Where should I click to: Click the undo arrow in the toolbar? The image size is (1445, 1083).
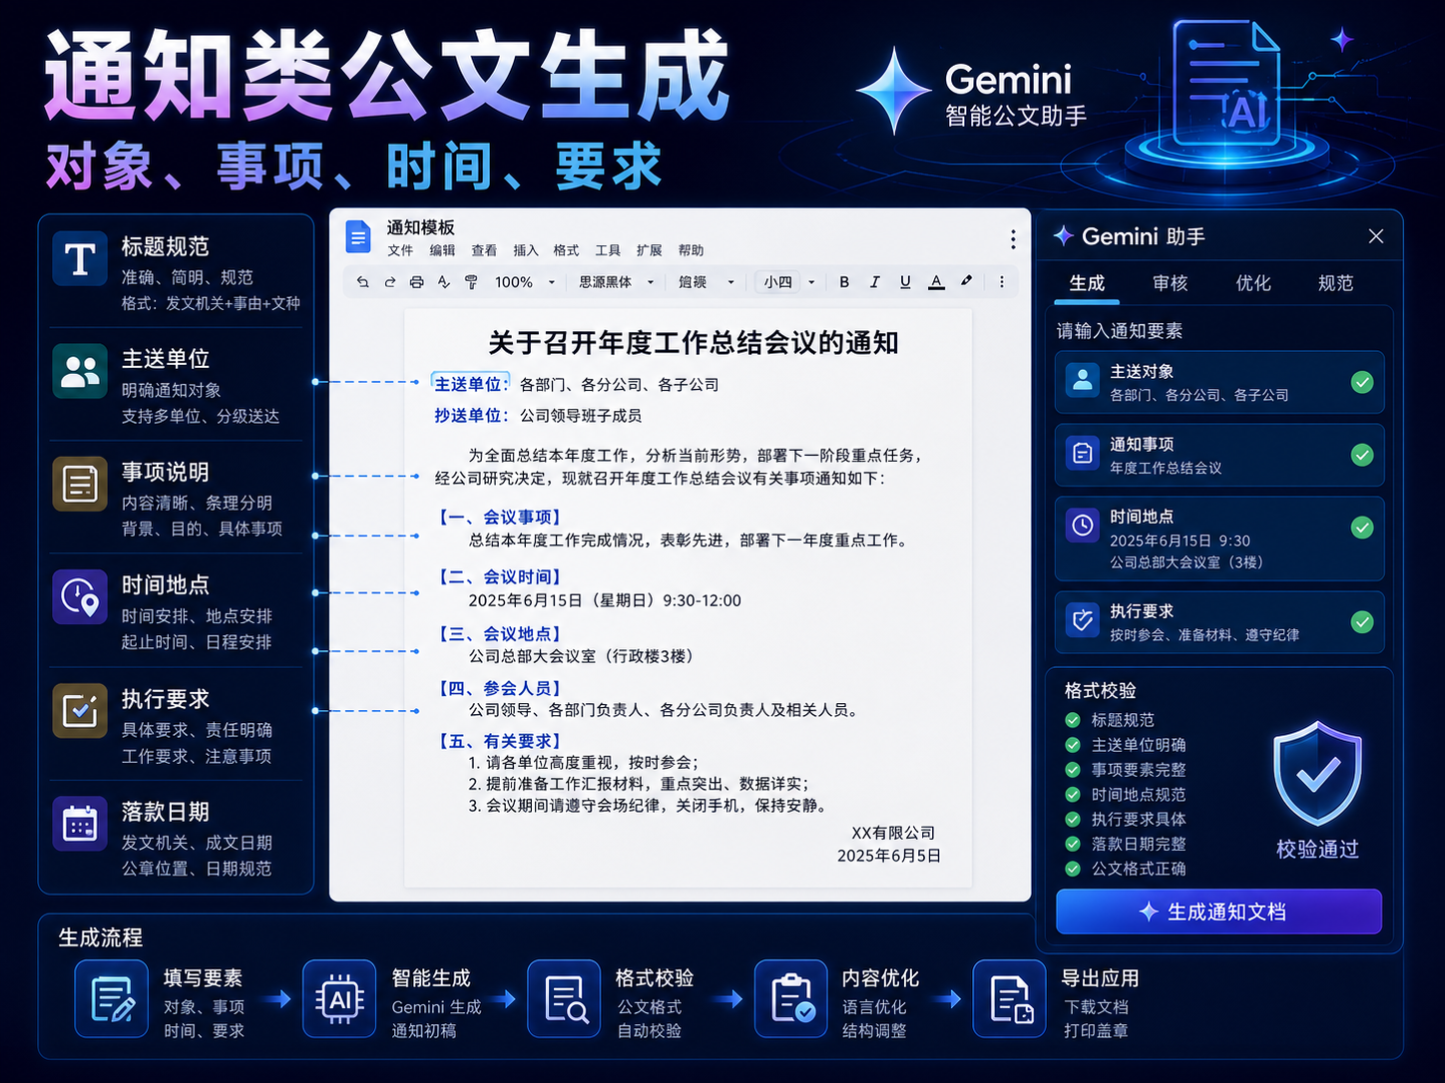(x=363, y=282)
